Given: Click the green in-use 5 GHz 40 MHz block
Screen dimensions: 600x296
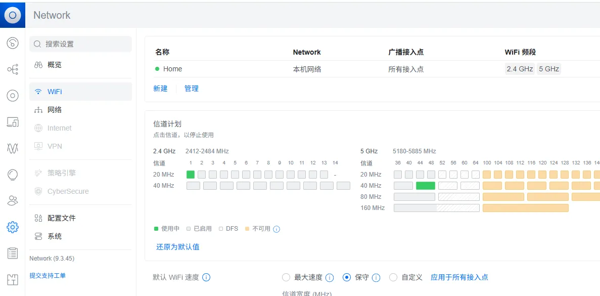Looking at the screenshot, I should click(x=426, y=186).
